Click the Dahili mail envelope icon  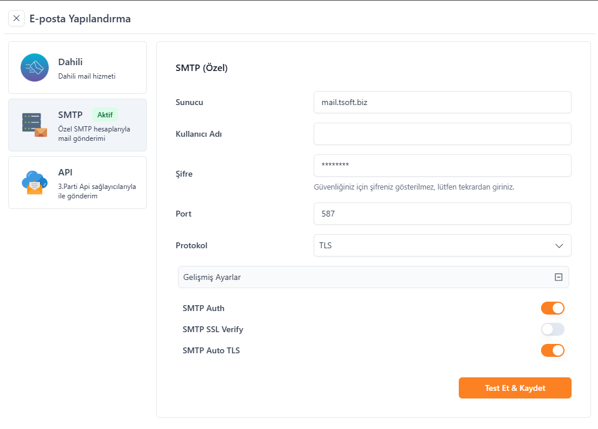point(35,67)
